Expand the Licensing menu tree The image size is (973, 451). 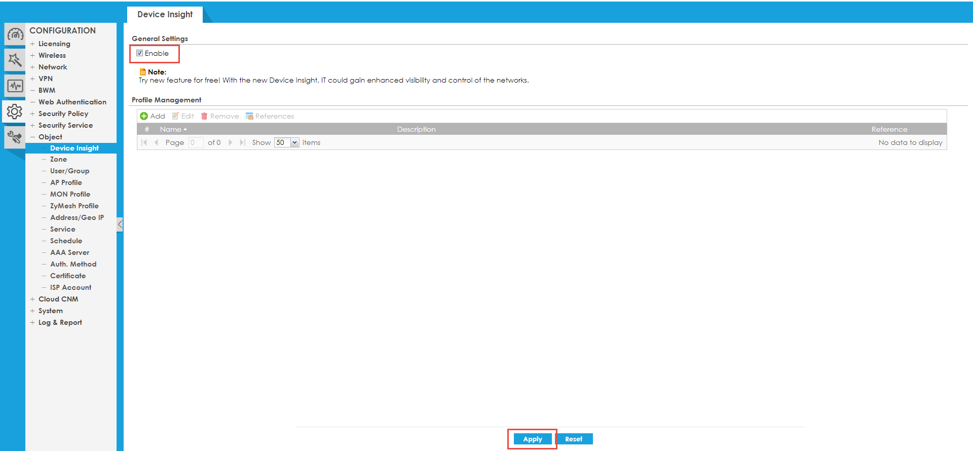click(32, 44)
